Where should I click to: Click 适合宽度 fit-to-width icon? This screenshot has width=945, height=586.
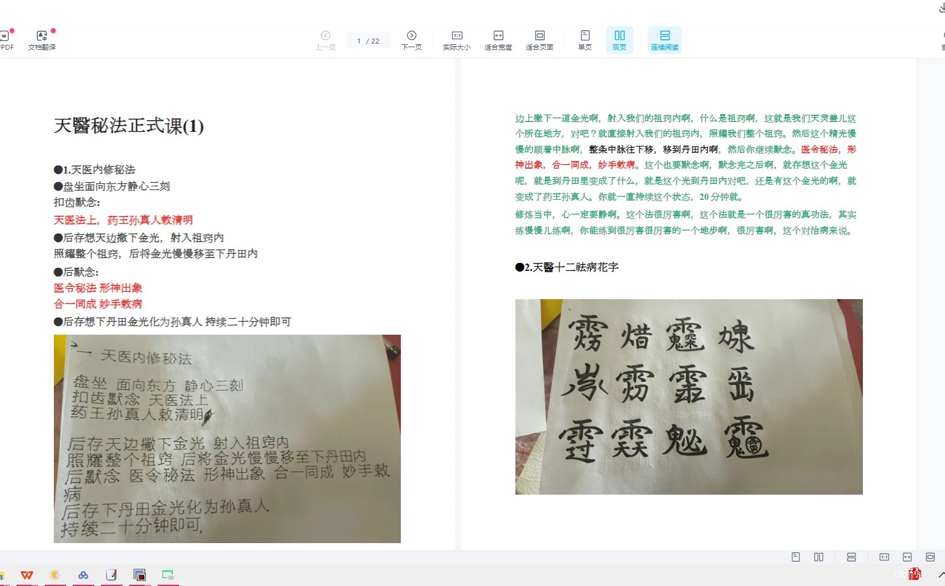498,39
